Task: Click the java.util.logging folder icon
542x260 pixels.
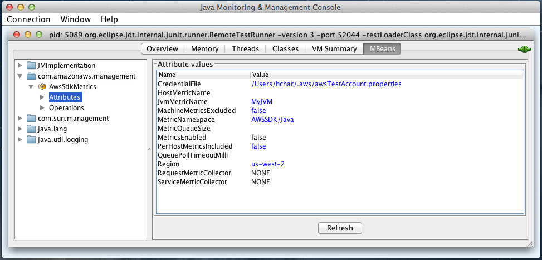Action: click(x=31, y=140)
